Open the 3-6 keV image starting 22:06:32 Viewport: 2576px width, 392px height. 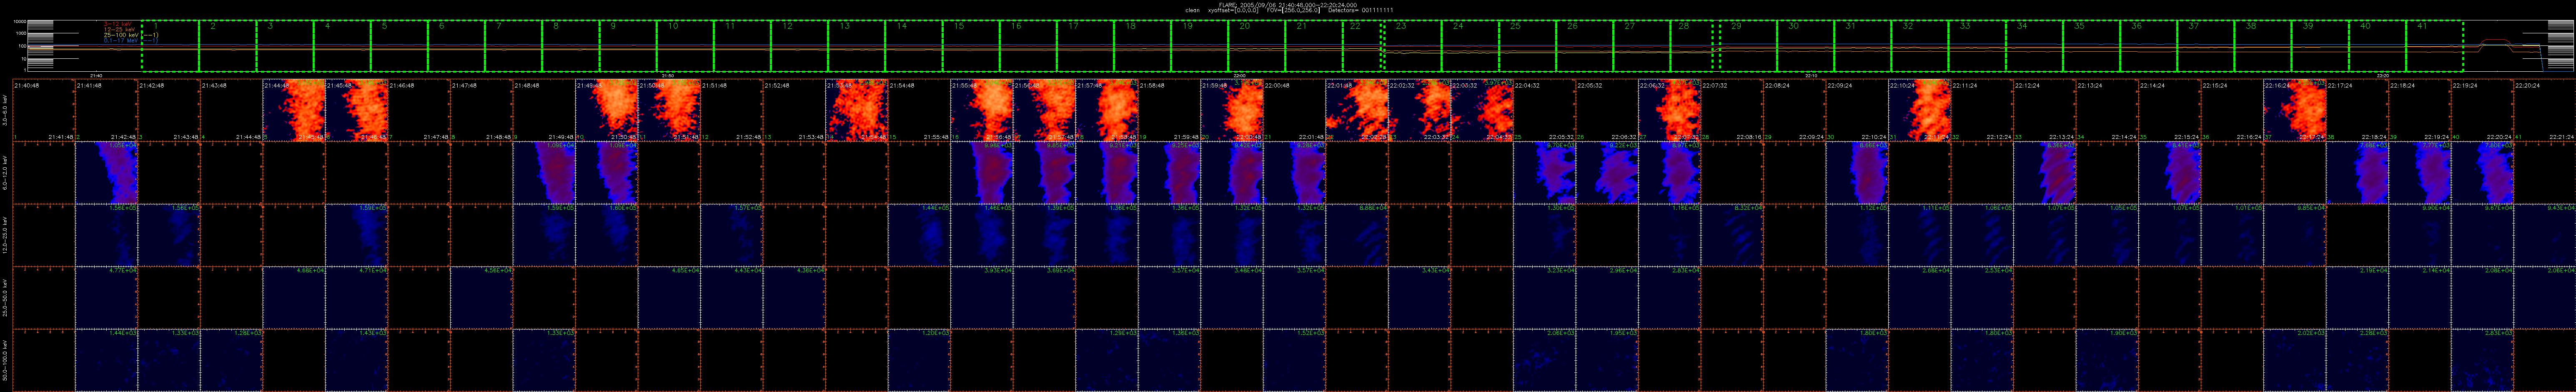1669,110
